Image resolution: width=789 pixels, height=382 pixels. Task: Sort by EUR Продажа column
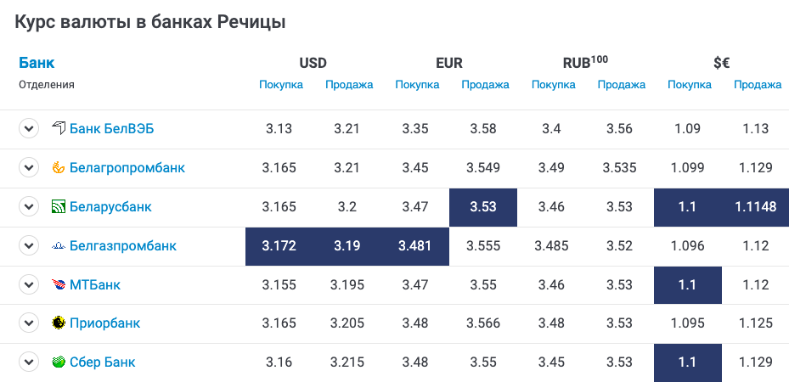pyautogui.click(x=485, y=85)
